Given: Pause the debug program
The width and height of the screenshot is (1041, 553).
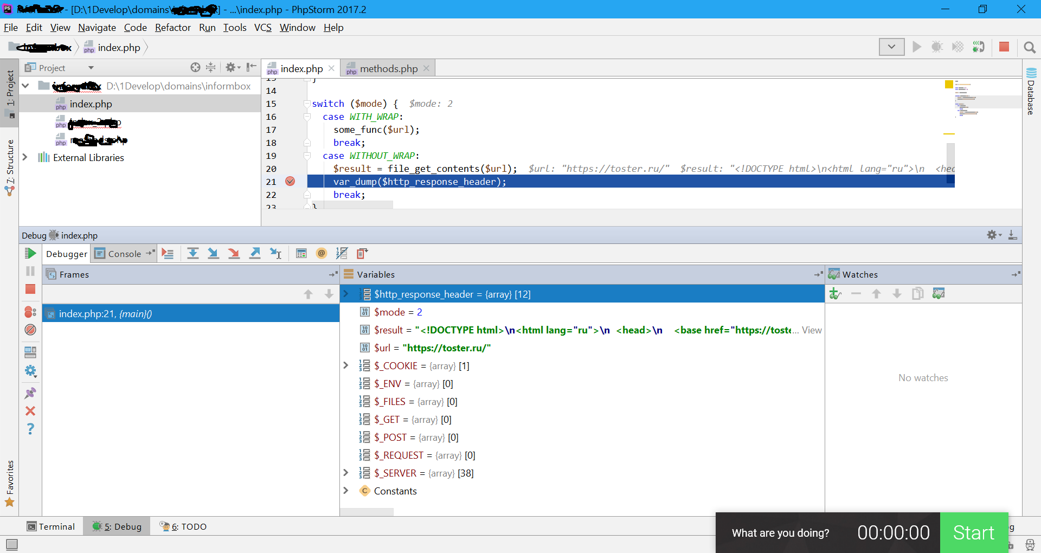Looking at the screenshot, I should 30,271.
